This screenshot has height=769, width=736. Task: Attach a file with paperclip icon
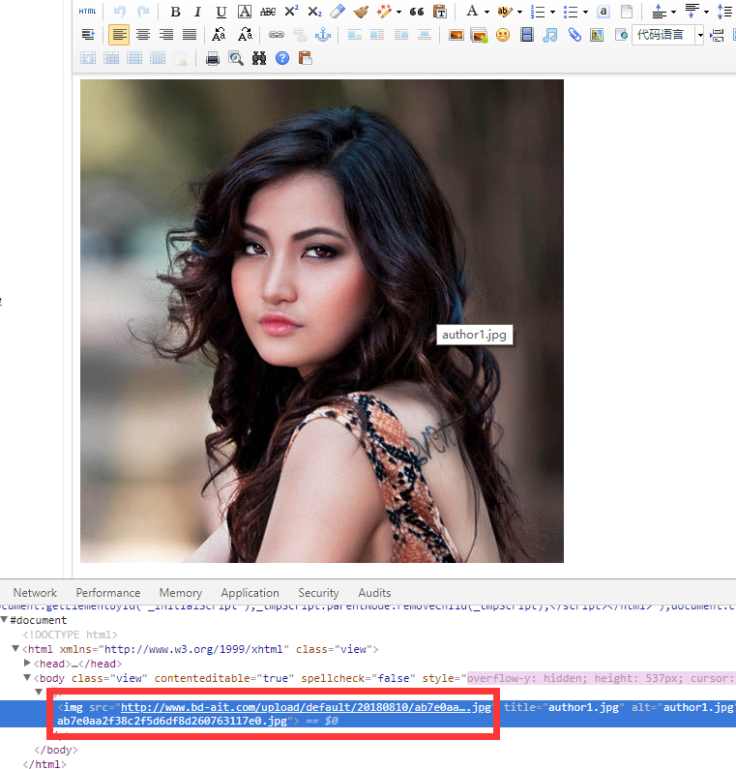pyautogui.click(x=574, y=34)
